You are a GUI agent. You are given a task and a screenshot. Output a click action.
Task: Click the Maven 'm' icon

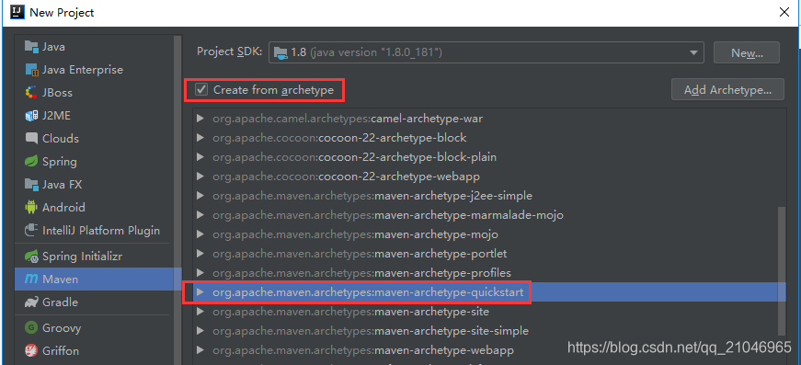tap(31, 279)
